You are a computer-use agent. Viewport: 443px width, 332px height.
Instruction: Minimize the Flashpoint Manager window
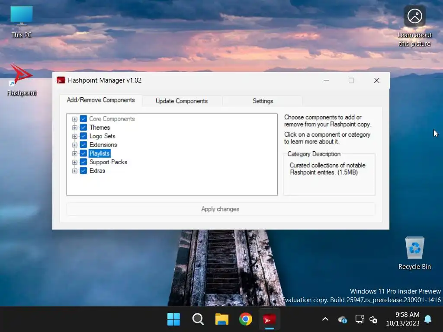(326, 80)
